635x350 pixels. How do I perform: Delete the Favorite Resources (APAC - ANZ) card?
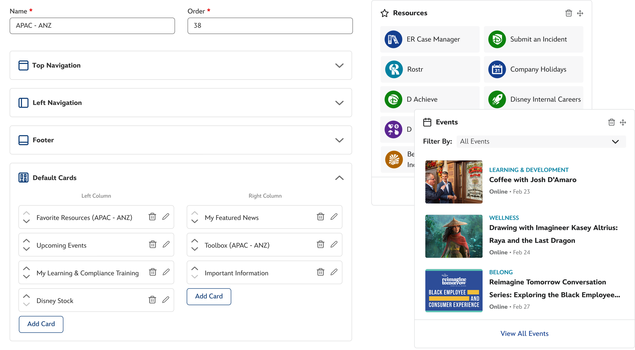tap(152, 217)
